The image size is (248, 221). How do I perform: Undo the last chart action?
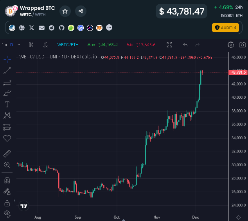pos(185,45)
